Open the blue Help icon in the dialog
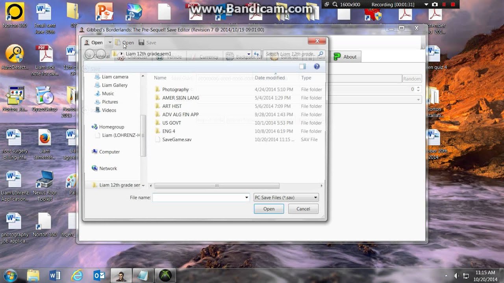Image resolution: width=504 pixels, height=283 pixels. click(317, 66)
